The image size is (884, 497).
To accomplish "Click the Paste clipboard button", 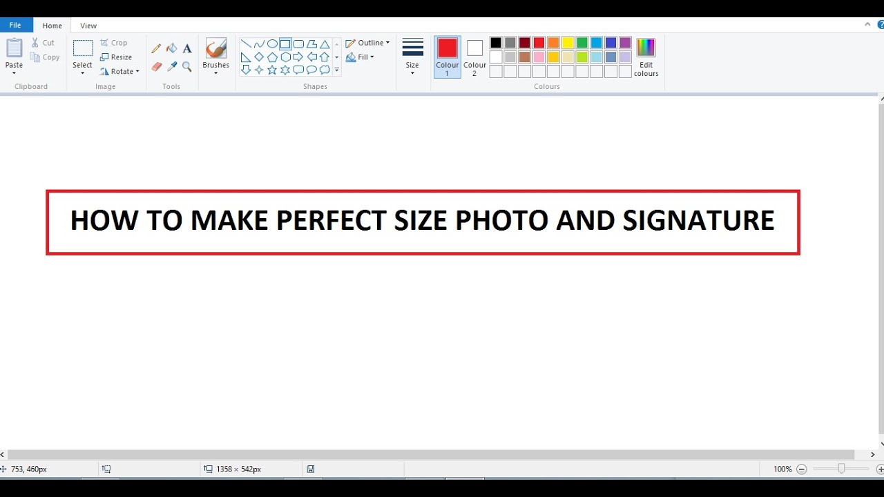I will pos(15,48).
